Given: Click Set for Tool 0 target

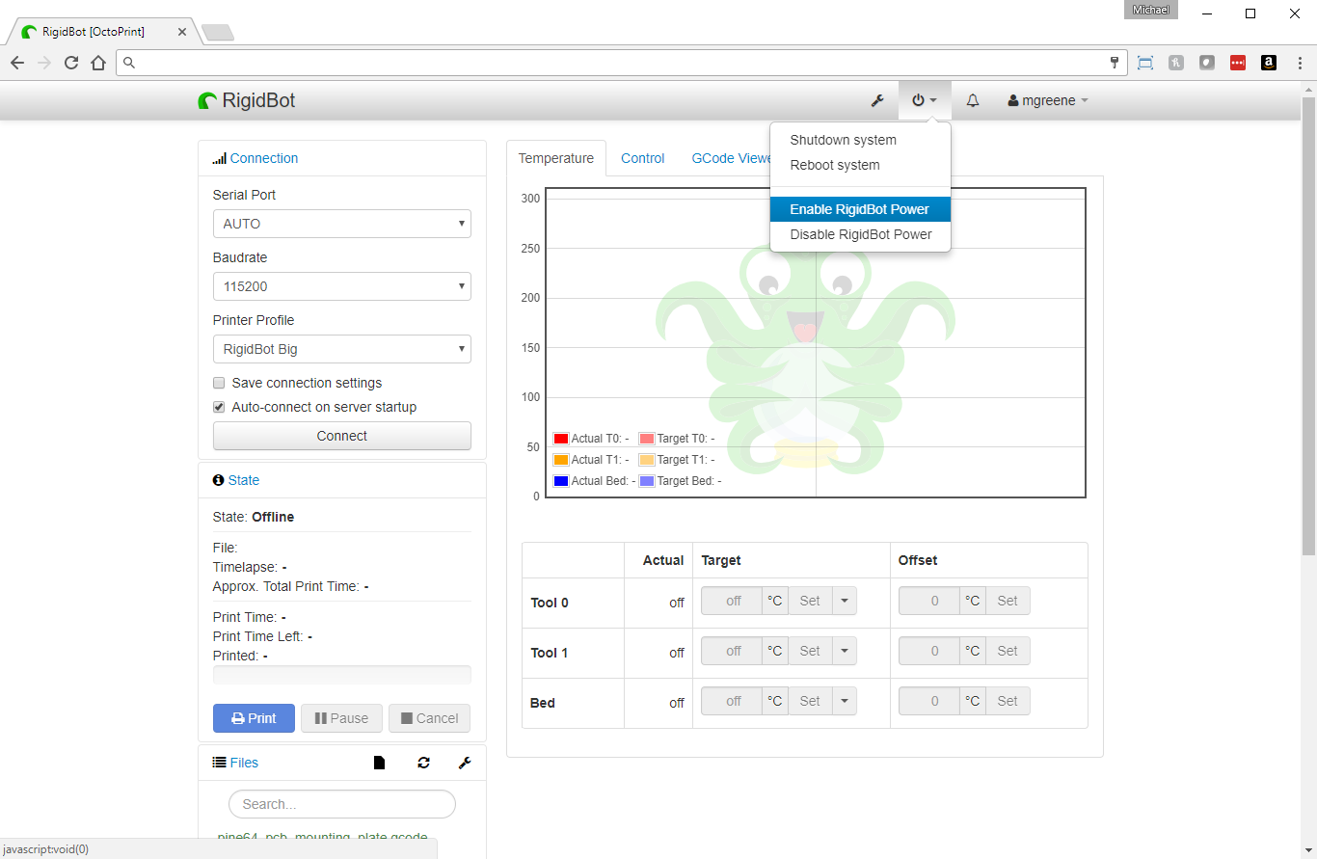Looking at the screenshot, I should point(810,601).
